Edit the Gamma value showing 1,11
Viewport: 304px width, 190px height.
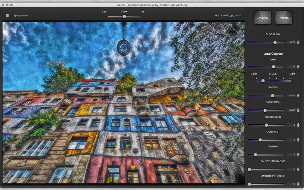pos(291,154)
